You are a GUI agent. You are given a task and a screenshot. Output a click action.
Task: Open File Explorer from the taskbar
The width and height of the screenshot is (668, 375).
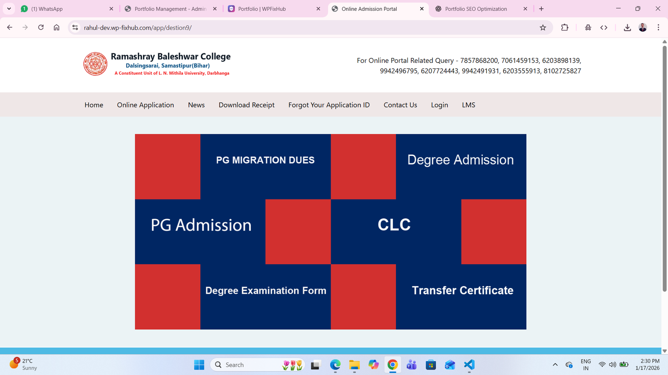click(x=354, y=365)
